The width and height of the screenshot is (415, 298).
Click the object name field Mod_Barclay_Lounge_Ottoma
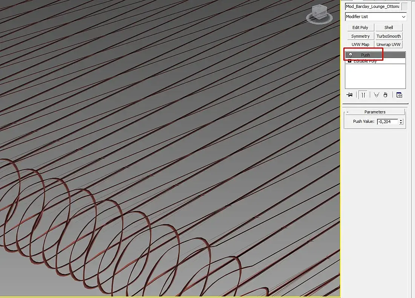click(372, 6)
